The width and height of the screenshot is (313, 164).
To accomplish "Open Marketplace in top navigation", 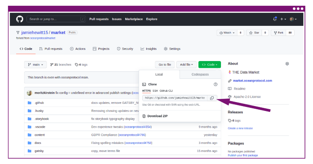I will click(x=134, y=19).
